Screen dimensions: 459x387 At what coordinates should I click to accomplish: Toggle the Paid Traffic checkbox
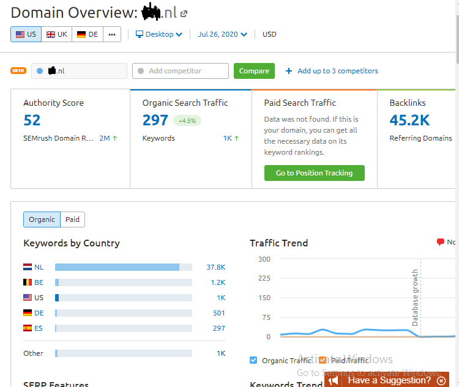(323, 360)
